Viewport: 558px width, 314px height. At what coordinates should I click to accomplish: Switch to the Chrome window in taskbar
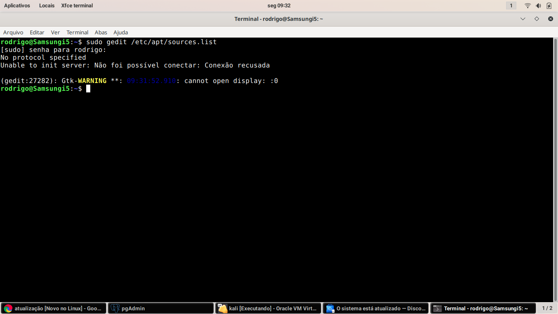tap(54, 308)
